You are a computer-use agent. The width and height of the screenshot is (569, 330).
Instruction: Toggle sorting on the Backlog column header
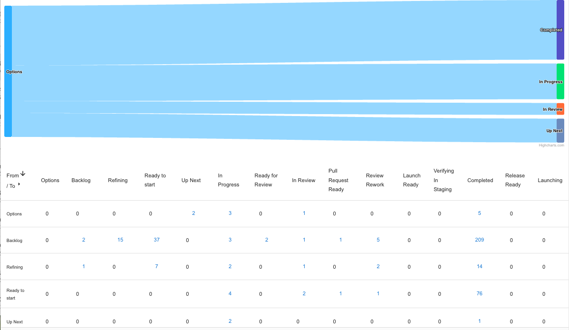pyautogui.click(x=81, y=180)
